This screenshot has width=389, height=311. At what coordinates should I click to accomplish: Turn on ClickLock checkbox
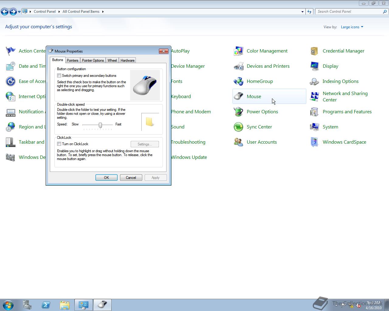point(59,144)
